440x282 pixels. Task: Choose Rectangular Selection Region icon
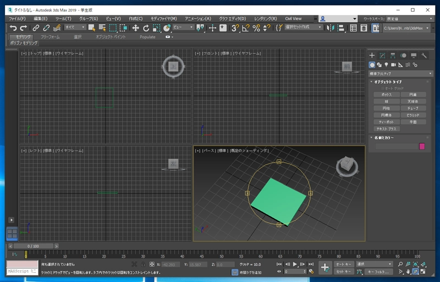pyautogui.click(x=113, y=28)
